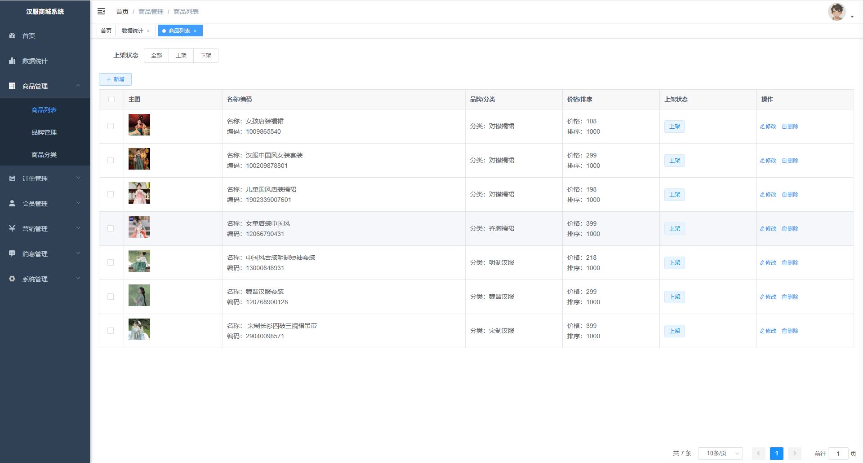The image size is (863, 463).
Task: Click the 前往 page number input field
Action: click(838, 454)
